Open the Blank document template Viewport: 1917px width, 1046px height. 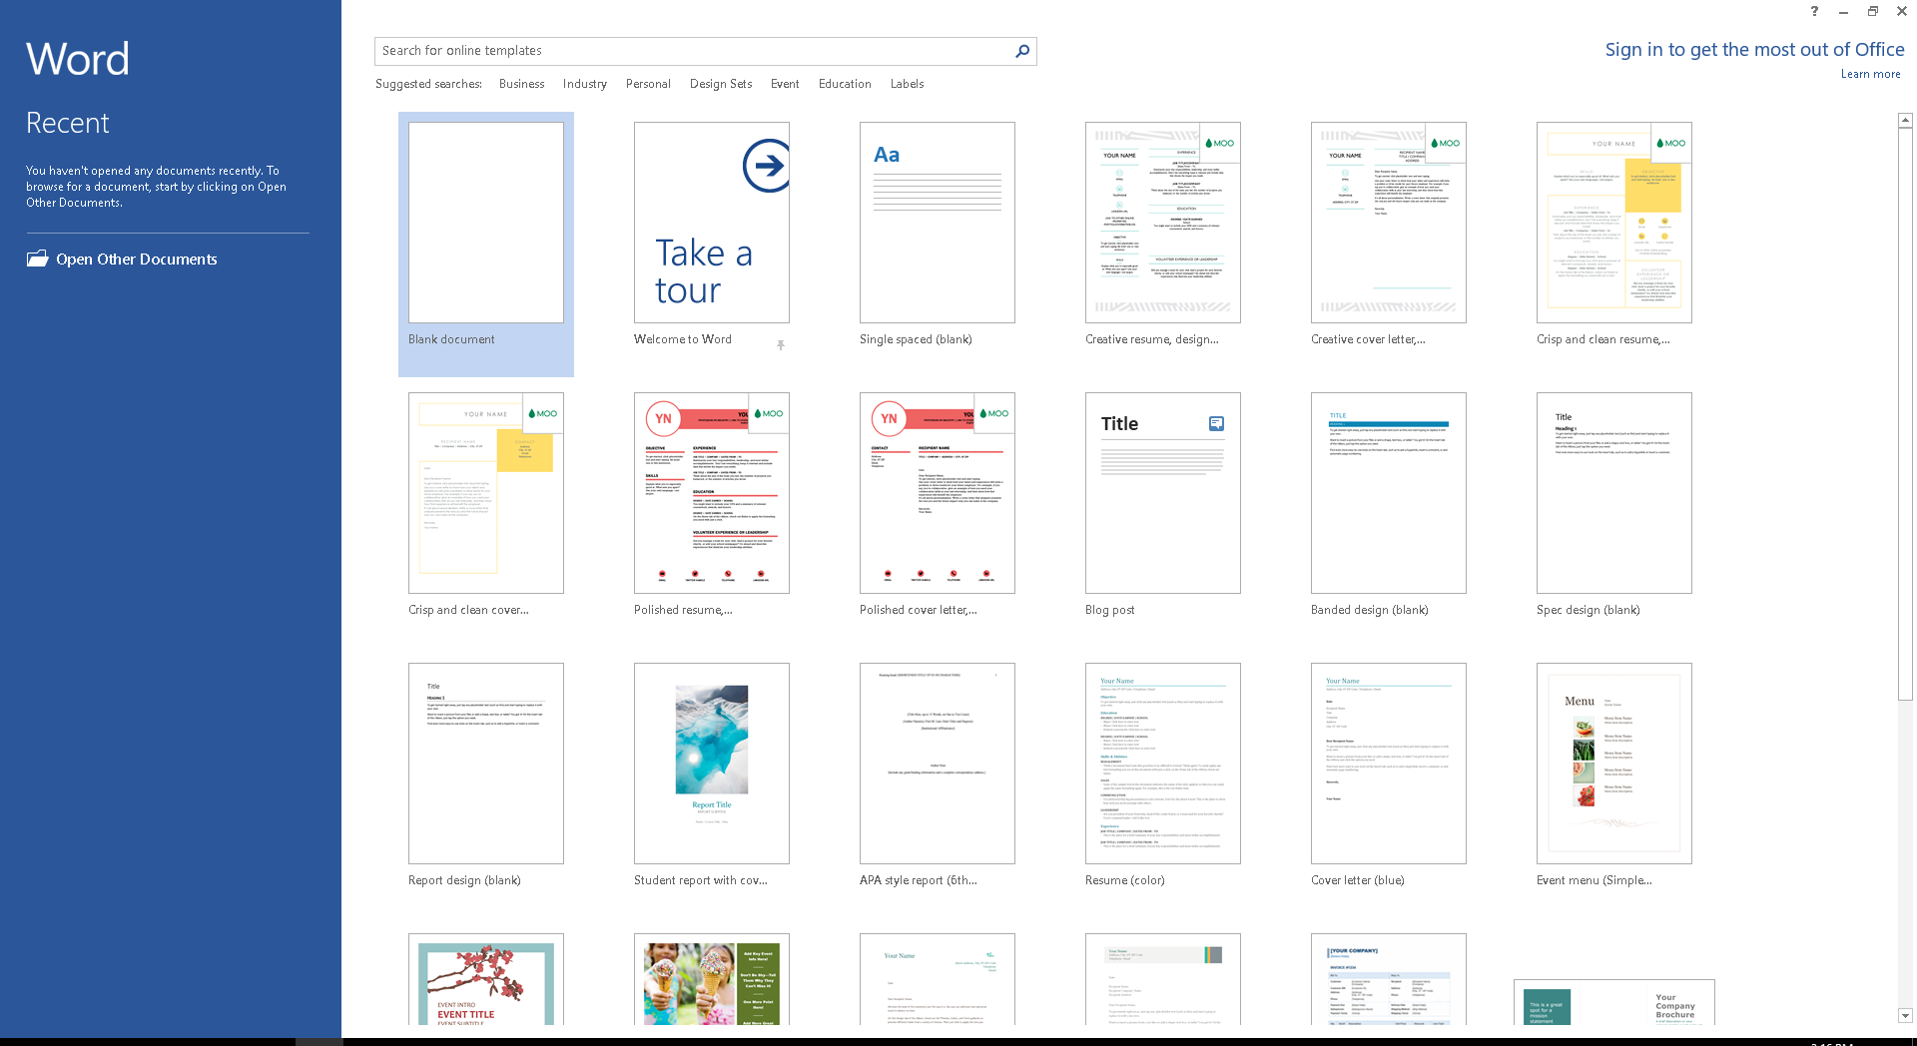coord(486,223)
